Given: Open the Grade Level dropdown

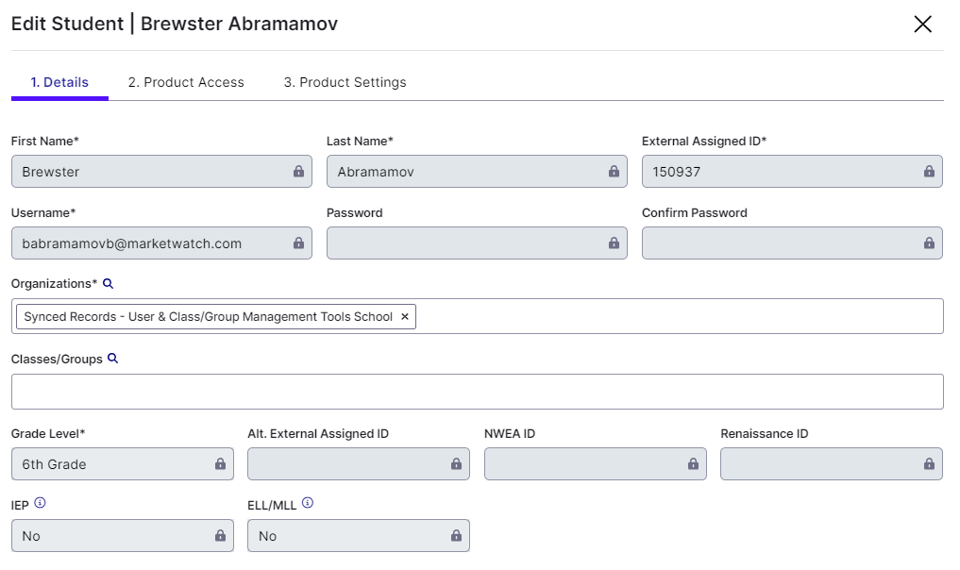Looking at the screenshot, I should 122,464.
